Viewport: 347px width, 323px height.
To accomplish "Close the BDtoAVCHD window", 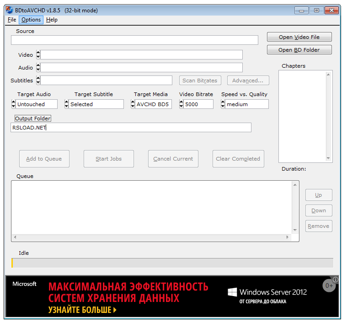I will tap(331, 11).
